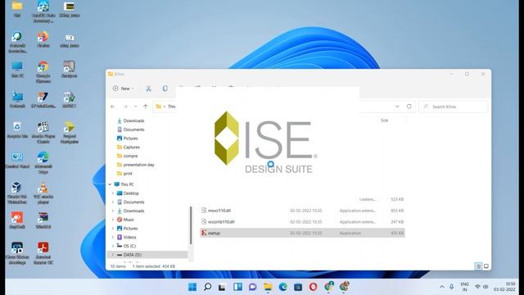Open the Oracle VM VirtualBox desktop shortcut
This screenshot has height=295, width=524.
pyautogui.click(x=17, y=193)
